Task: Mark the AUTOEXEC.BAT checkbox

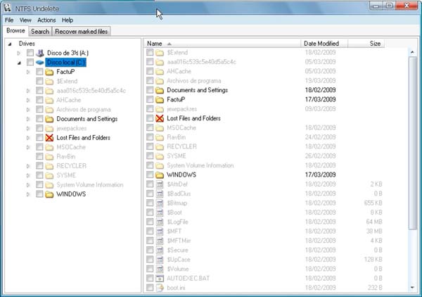Action: (150, 278)
